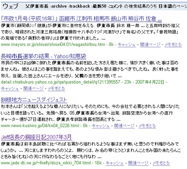Click the green www.mayors.or.jp URL text
The height and width of the screenshot is (169, 187).
53,45
